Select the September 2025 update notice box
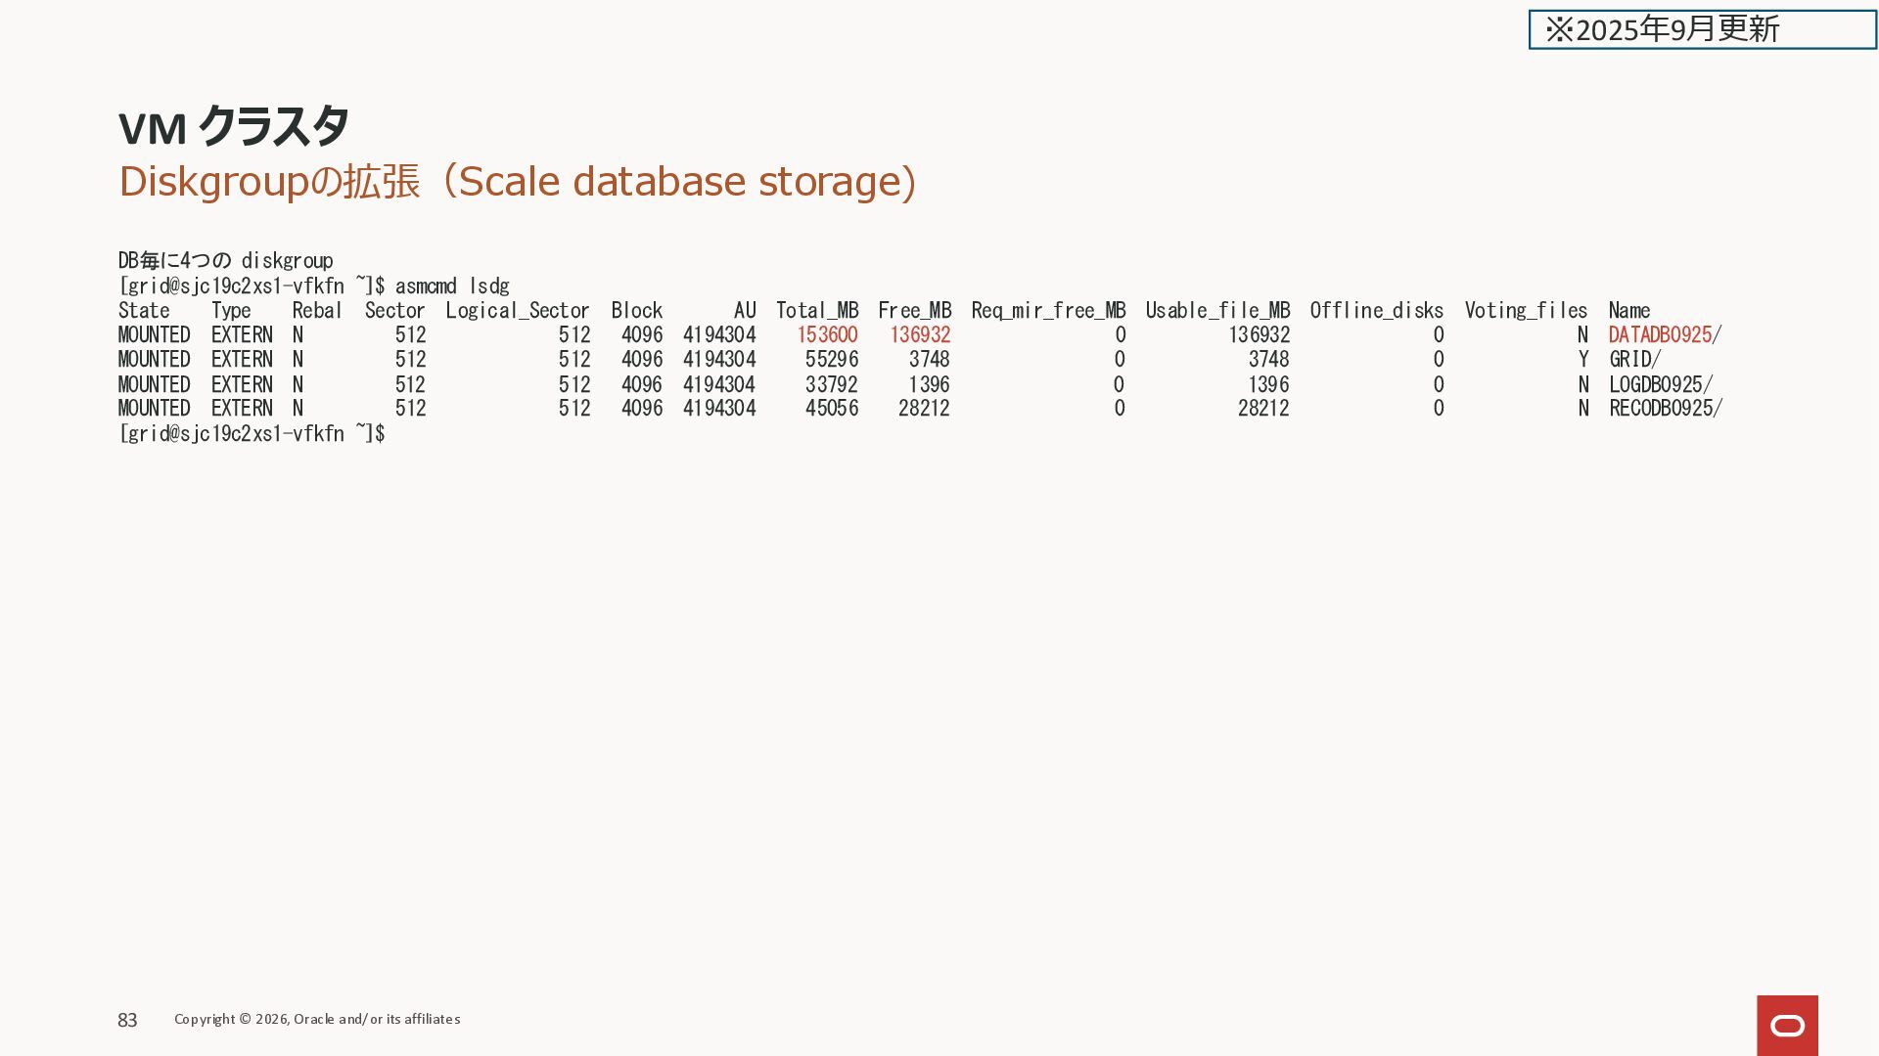The width and height of the screenshot is (1879, 1056). click(1702, 29)
